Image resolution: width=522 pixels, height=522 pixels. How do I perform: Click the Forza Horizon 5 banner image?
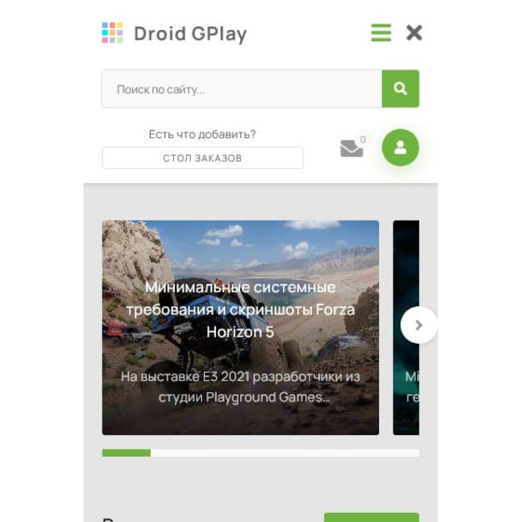pyautogui.click(x=240, y=261)
